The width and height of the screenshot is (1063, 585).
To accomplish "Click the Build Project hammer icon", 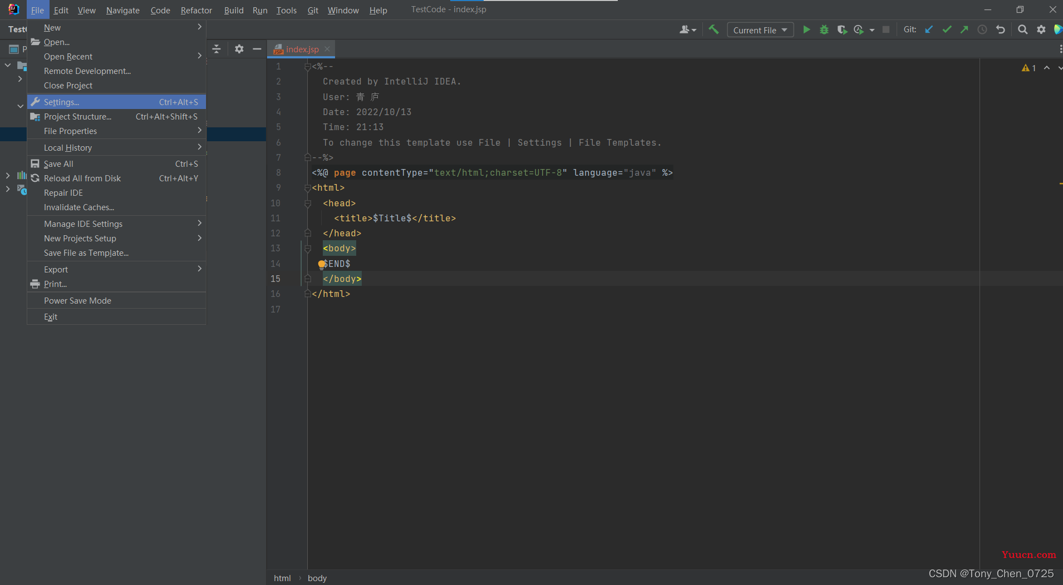I will point(713,29).
